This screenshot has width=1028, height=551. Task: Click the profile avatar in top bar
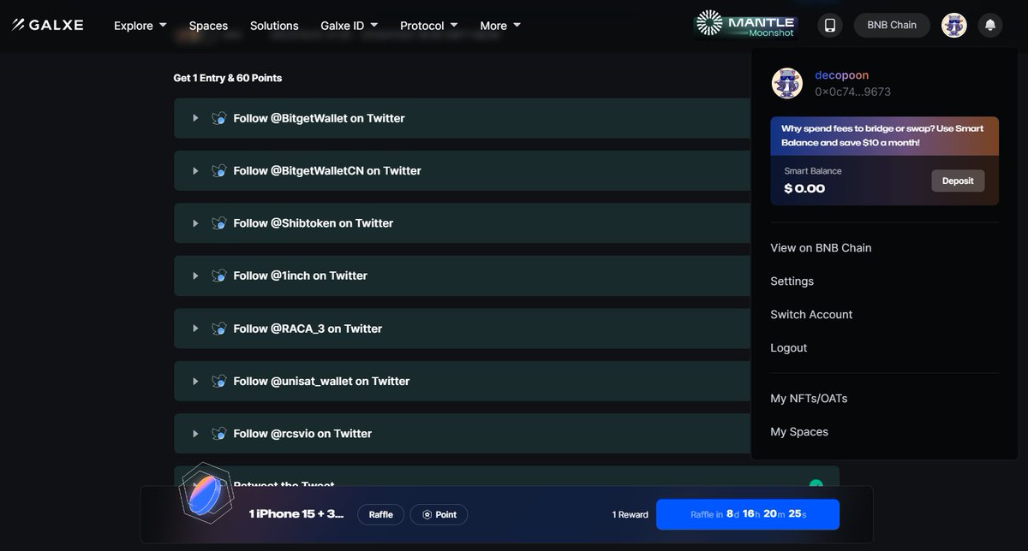954,25
